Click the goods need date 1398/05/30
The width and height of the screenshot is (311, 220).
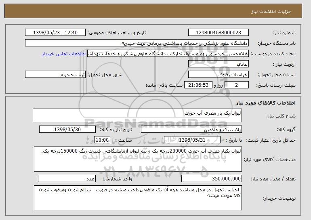coord(67,130)
